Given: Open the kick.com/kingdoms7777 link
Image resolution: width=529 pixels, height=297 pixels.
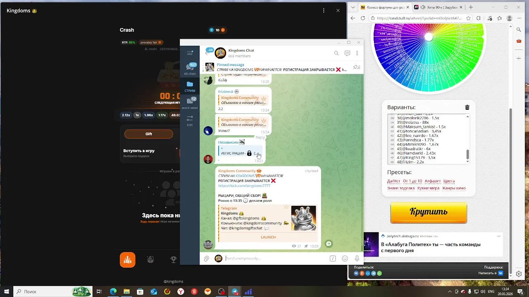Looking at the screenshot, I should click(244, 186).
